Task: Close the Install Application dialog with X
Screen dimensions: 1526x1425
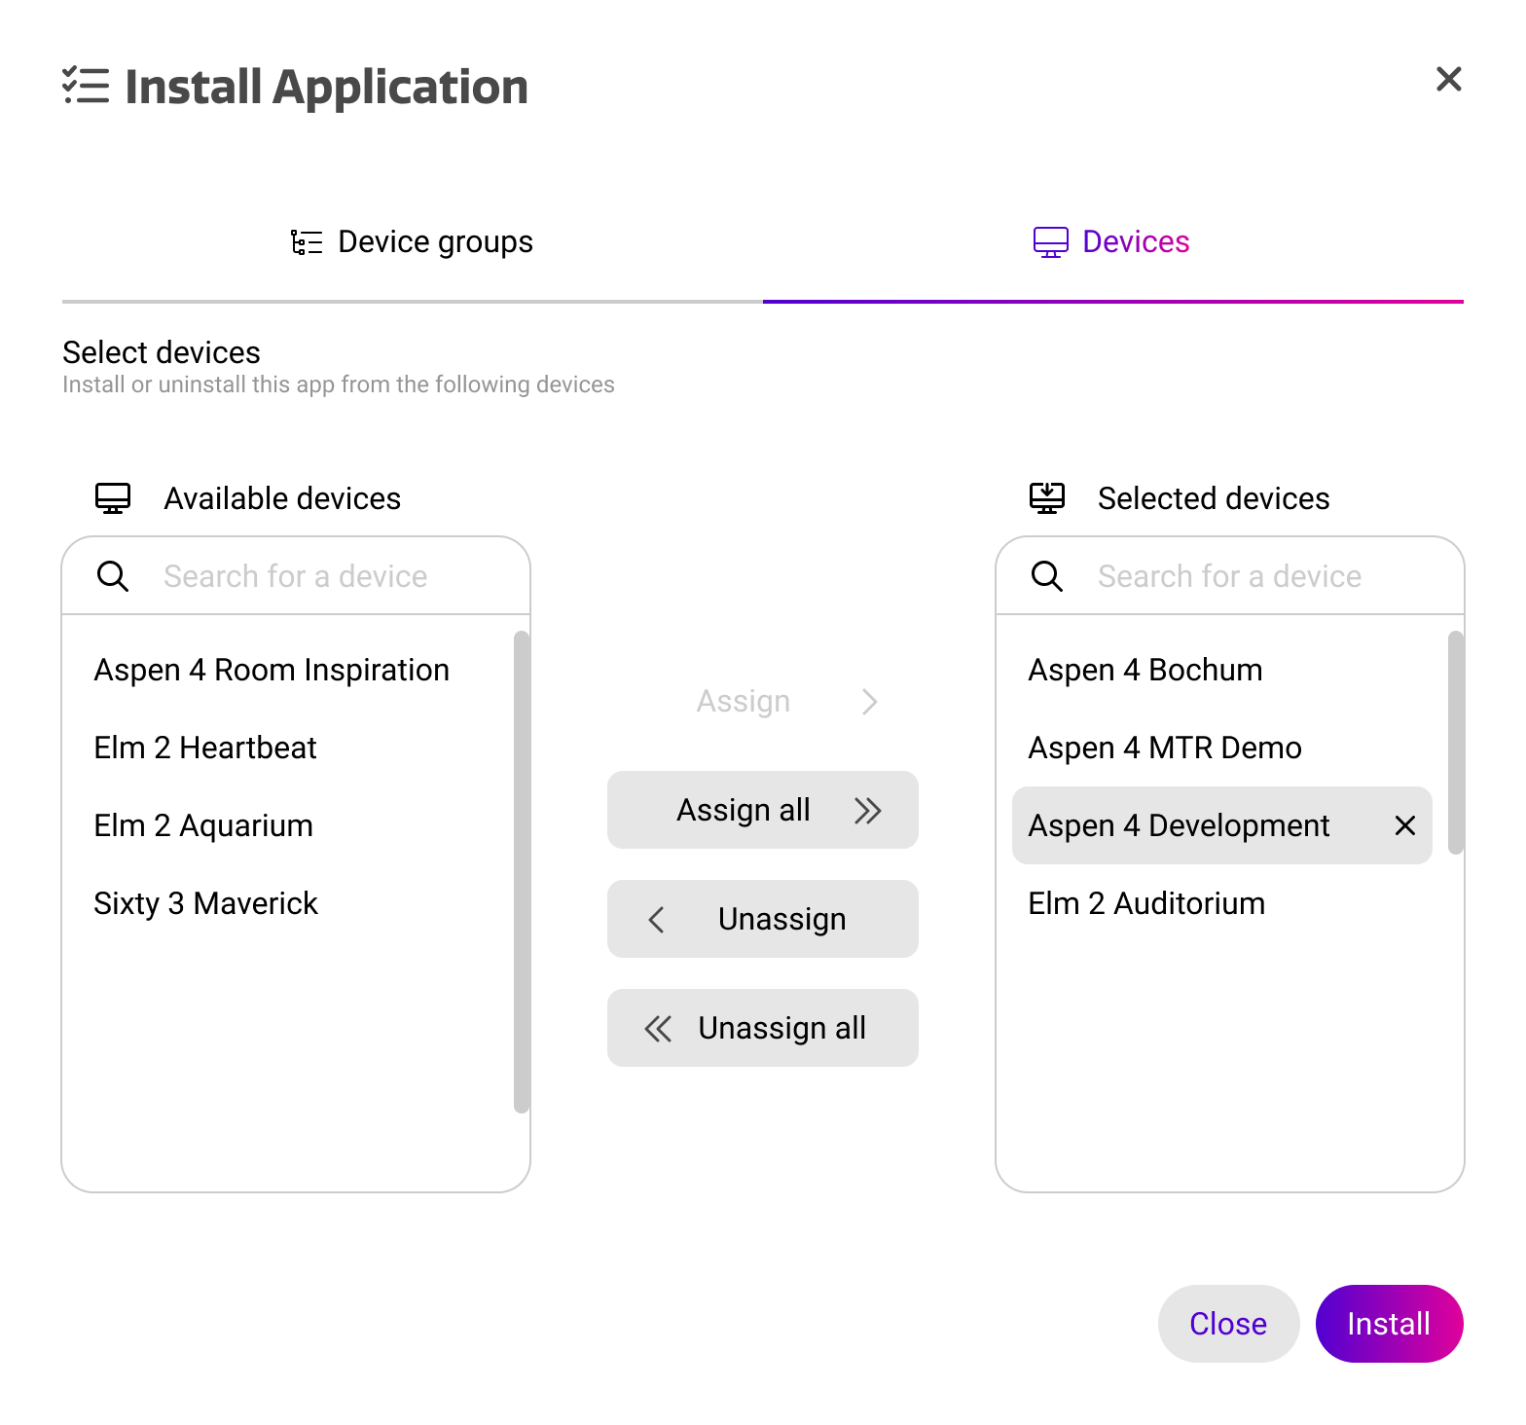Action: [1448, 80]
